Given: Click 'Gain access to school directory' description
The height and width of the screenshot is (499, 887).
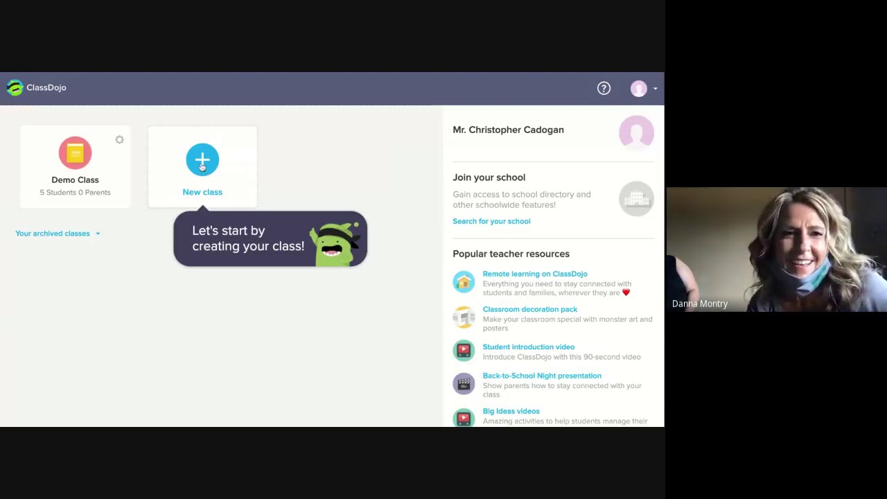Looking at the screenshot, I should [x=522, y=200].
